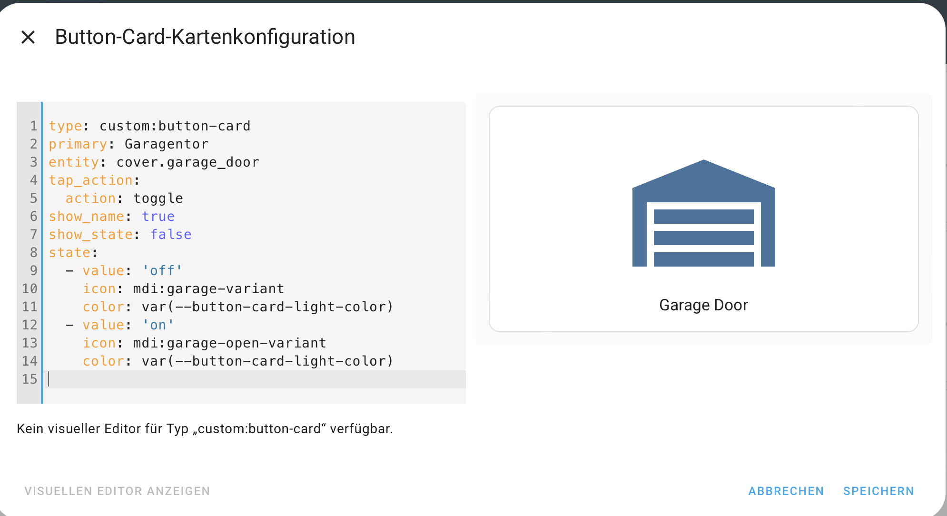Click the "true" value of show_name
This screenshot has width=947, height=516.
coord(158,217)
